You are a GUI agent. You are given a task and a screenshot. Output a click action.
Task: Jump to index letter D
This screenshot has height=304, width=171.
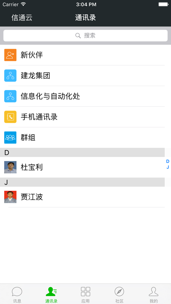pos(168,161)
